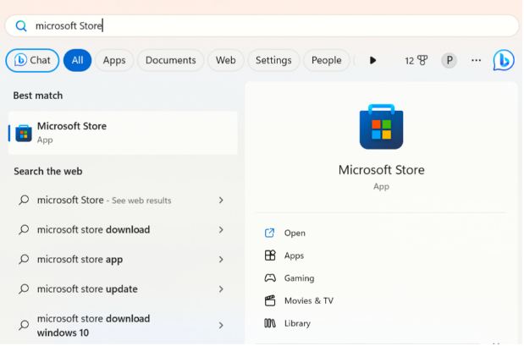
Task: Click the 'Search the web' heading
Action: click(47, 172)
